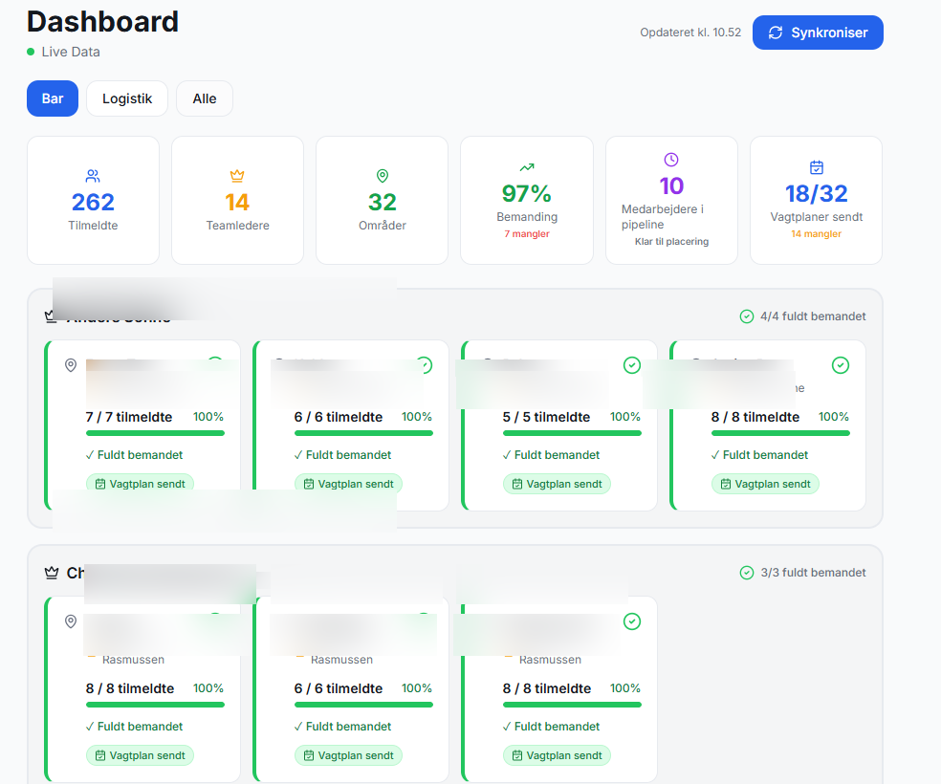The width and height of the screenshot is (941, 784).
Task: Click the green check circle in the 5/5 tilmeldte card
Action: (632, 365)
